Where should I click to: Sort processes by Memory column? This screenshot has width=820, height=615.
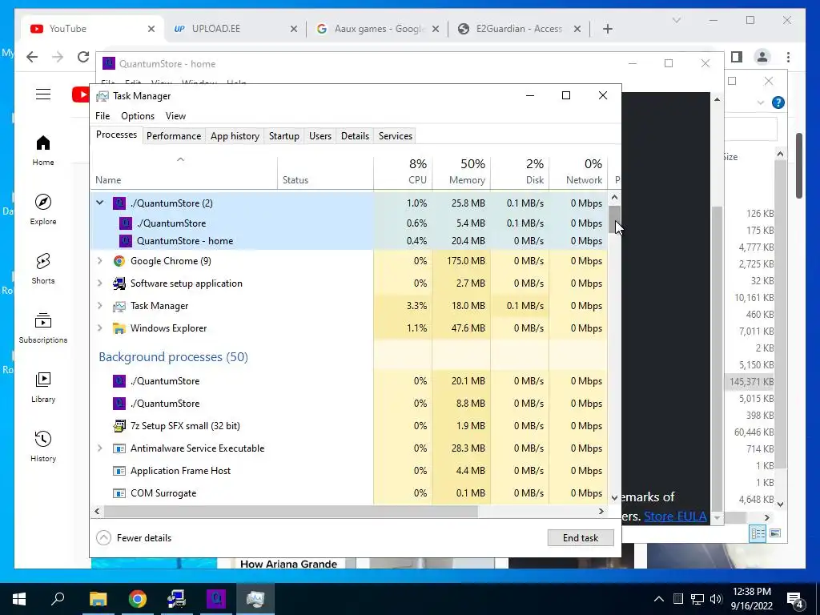[x=461, y=172]
